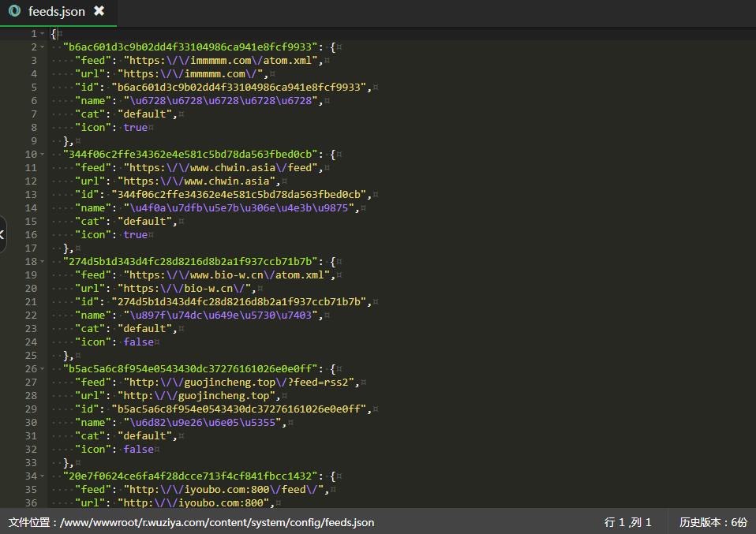Close the feeds.json tab
Viewport: 756px width, 534px height.
click(99, 11)
